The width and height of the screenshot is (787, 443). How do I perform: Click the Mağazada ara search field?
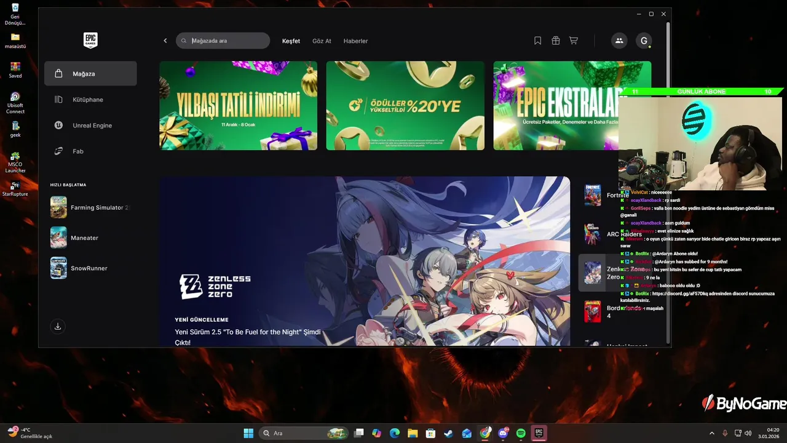(223, 41)
